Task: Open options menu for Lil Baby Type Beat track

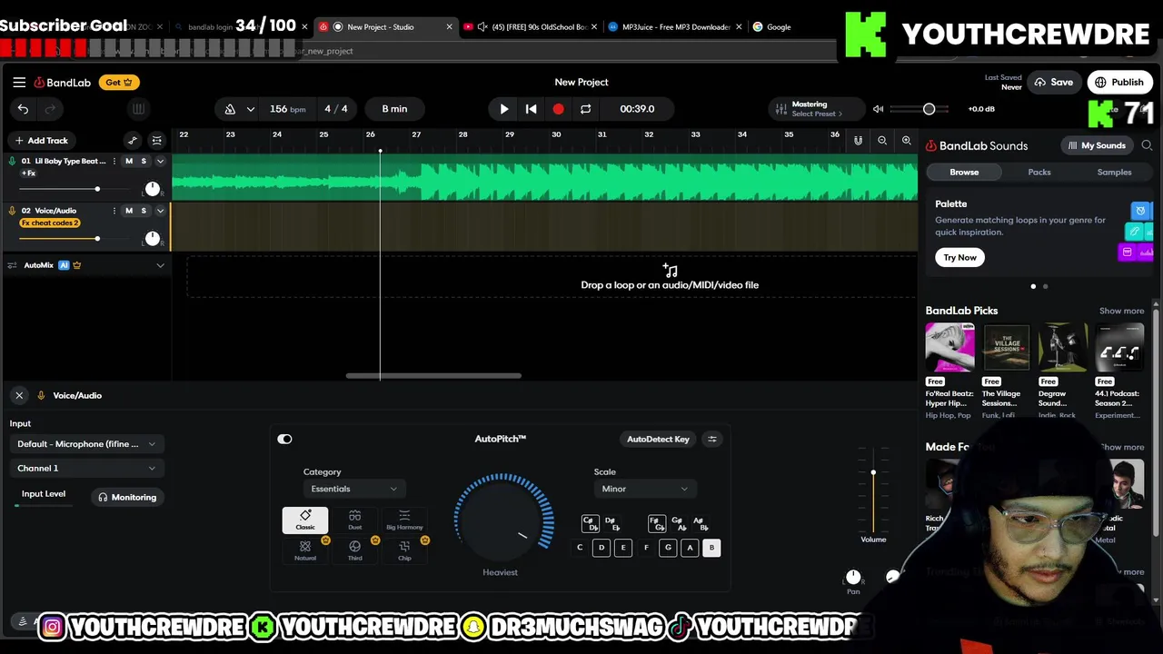Action: click(114, 161)
